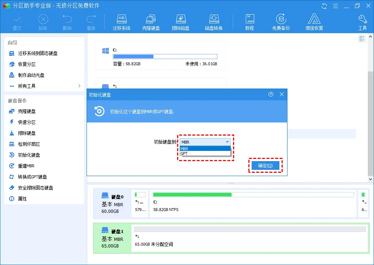Select GPT option in dropdown list
The height and width of the screenshot is (265, 374).
coord(205,153)
